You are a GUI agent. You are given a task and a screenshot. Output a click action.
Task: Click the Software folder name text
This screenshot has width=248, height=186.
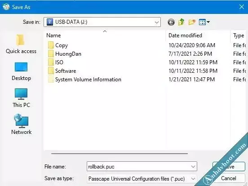tap(66, 71)
